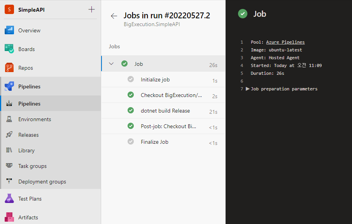The height and width of the screenshot is (224, 352).
Task: Click the Task groups icon
Action: (9, 166)
